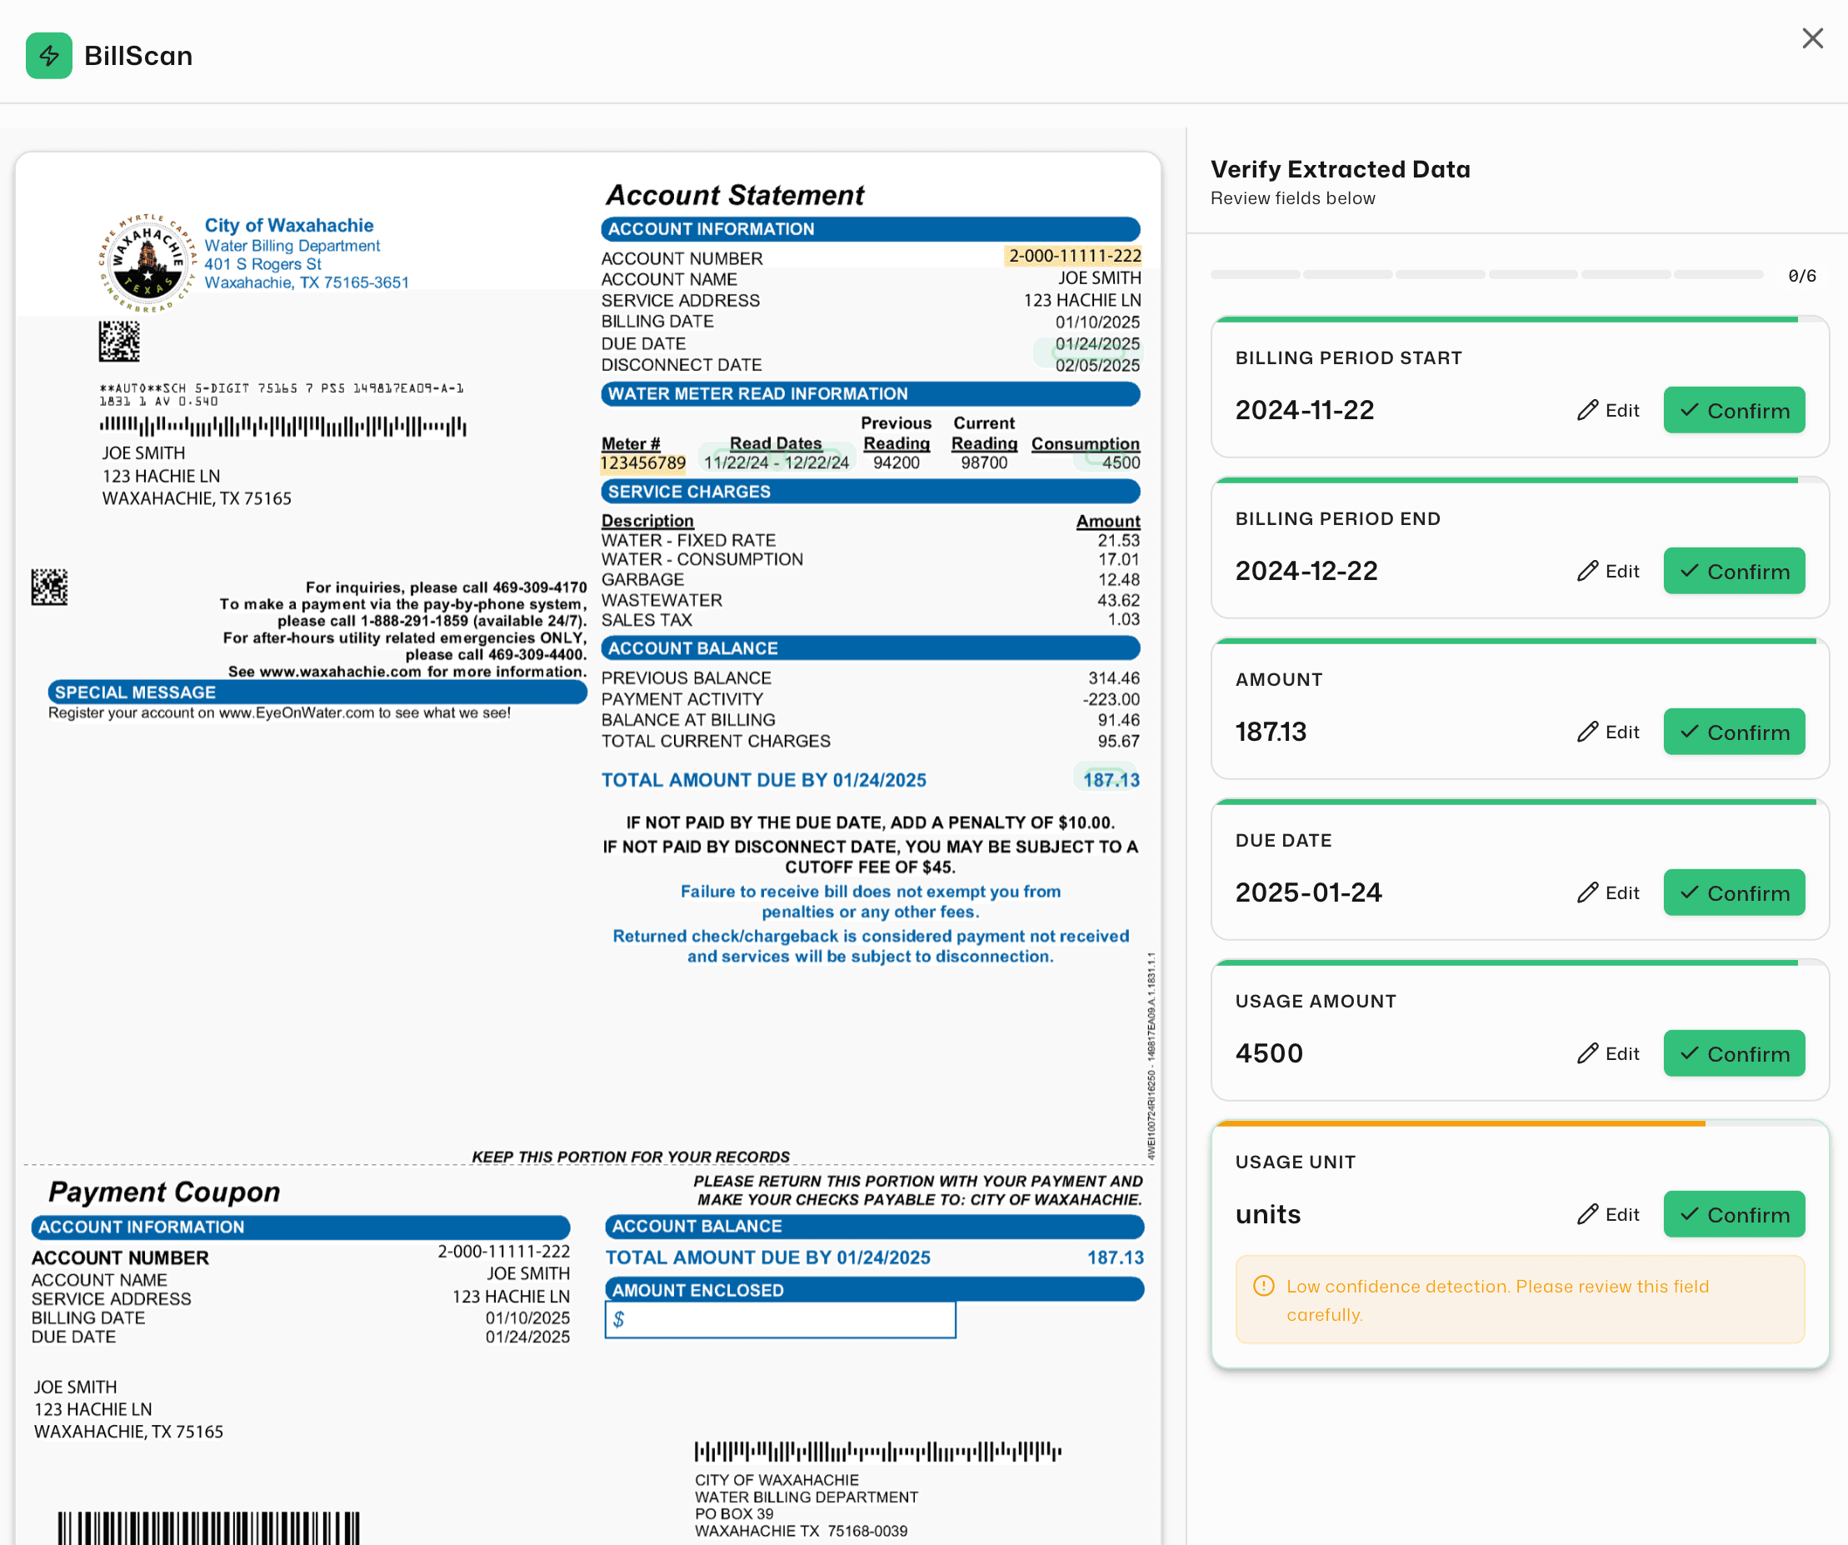Confirm the 2025-01-24 due date
Viewport: 1848px width, 1545px height.
[x=1733, y=892]
